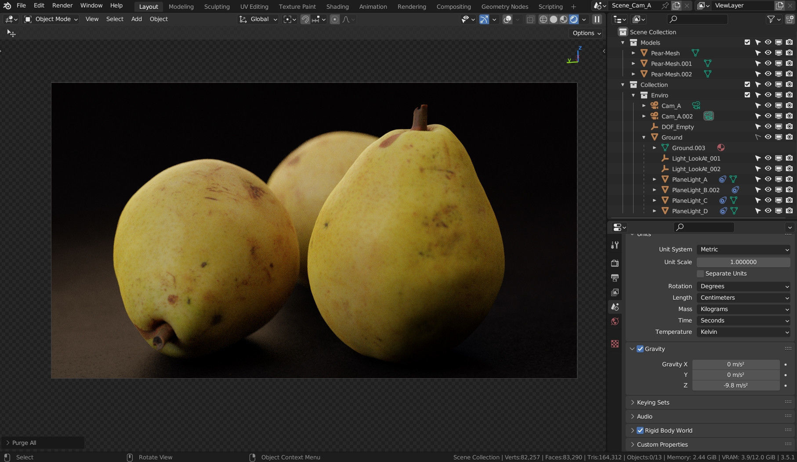Click the outliner filter funnel icon

[771, 19]
